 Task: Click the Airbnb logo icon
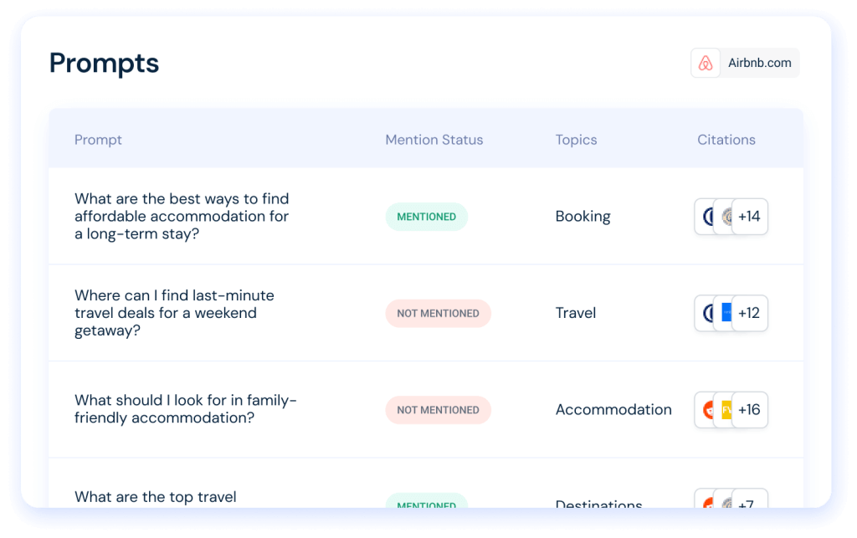pyautogui.click(x=706, y=63)
